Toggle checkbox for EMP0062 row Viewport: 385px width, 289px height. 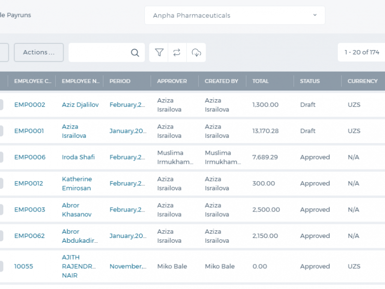point(1,236)
